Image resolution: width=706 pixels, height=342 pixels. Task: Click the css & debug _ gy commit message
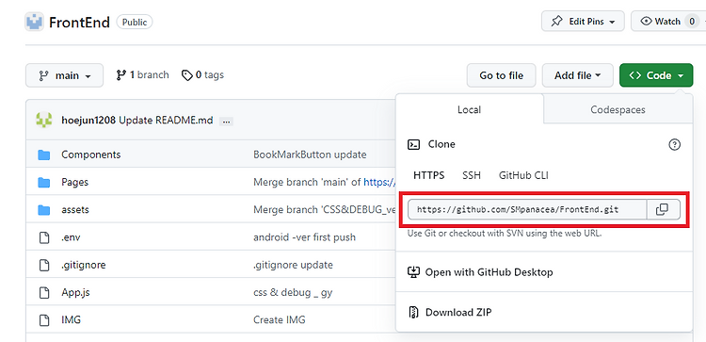pos(293,292)
